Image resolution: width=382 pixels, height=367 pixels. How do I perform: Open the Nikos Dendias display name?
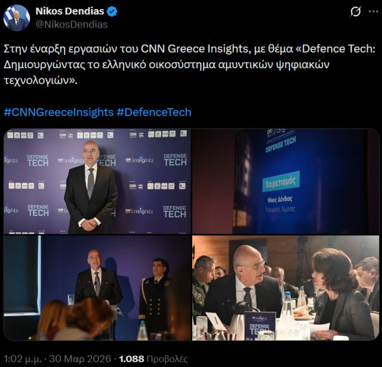[x=70, y=11]
